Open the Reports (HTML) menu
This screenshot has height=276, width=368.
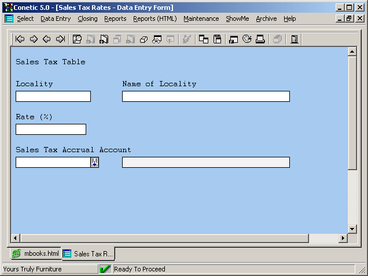click(154, 19)
